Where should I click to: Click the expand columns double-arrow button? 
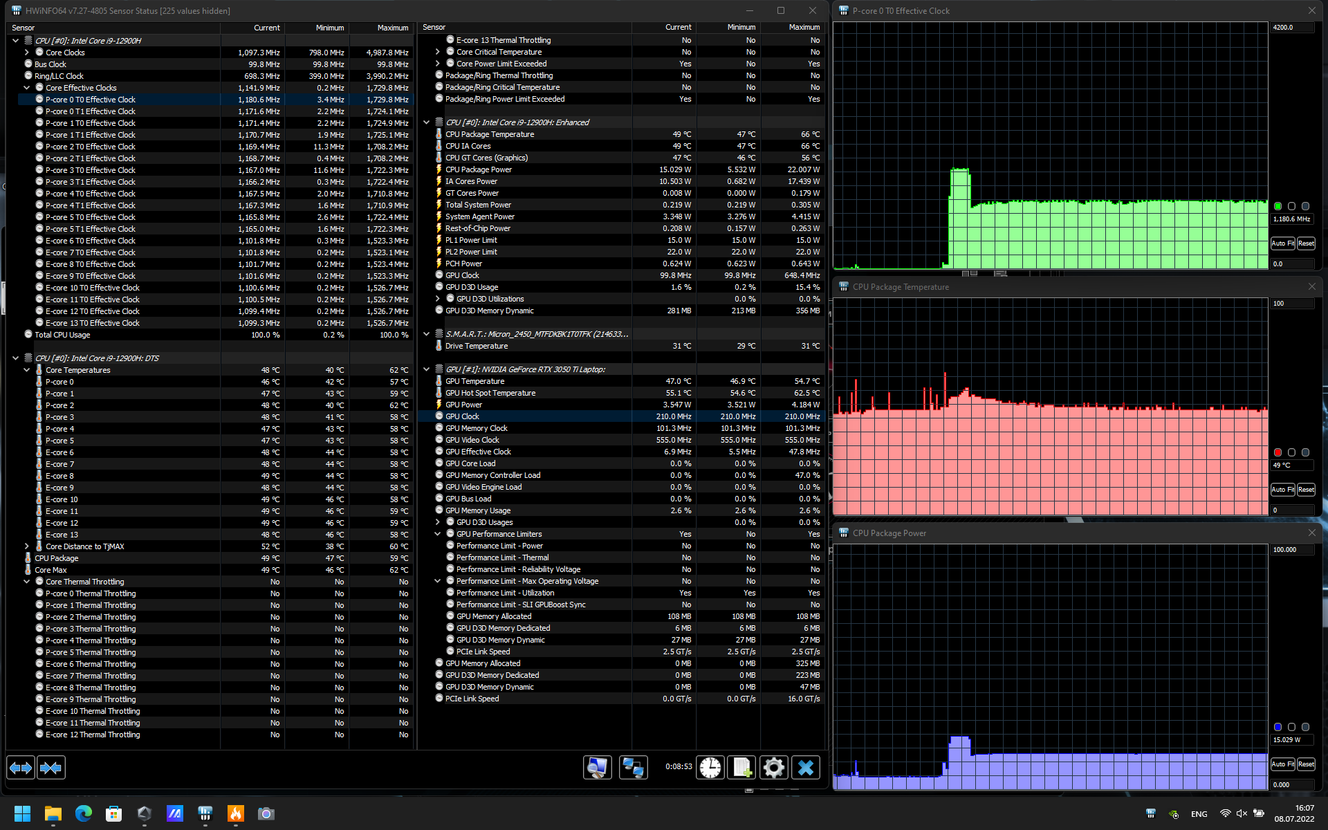pyautogui.click(x=21, y=767)
